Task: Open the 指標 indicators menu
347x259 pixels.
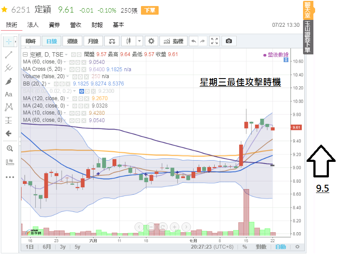Action: click(173, 41)
